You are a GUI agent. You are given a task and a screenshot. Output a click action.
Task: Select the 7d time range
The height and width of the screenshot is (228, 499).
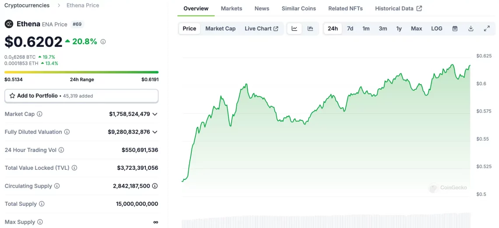pyautogui.click(x=350, y=28)
